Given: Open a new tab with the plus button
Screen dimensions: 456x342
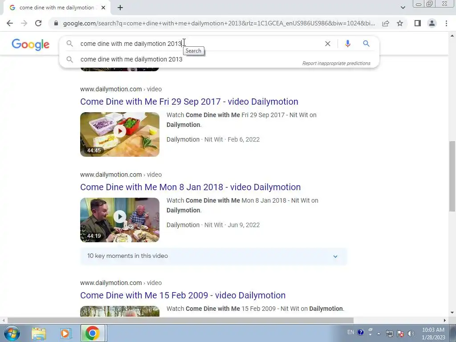Looking at the screenshot, I should click(x=120, y=8).
